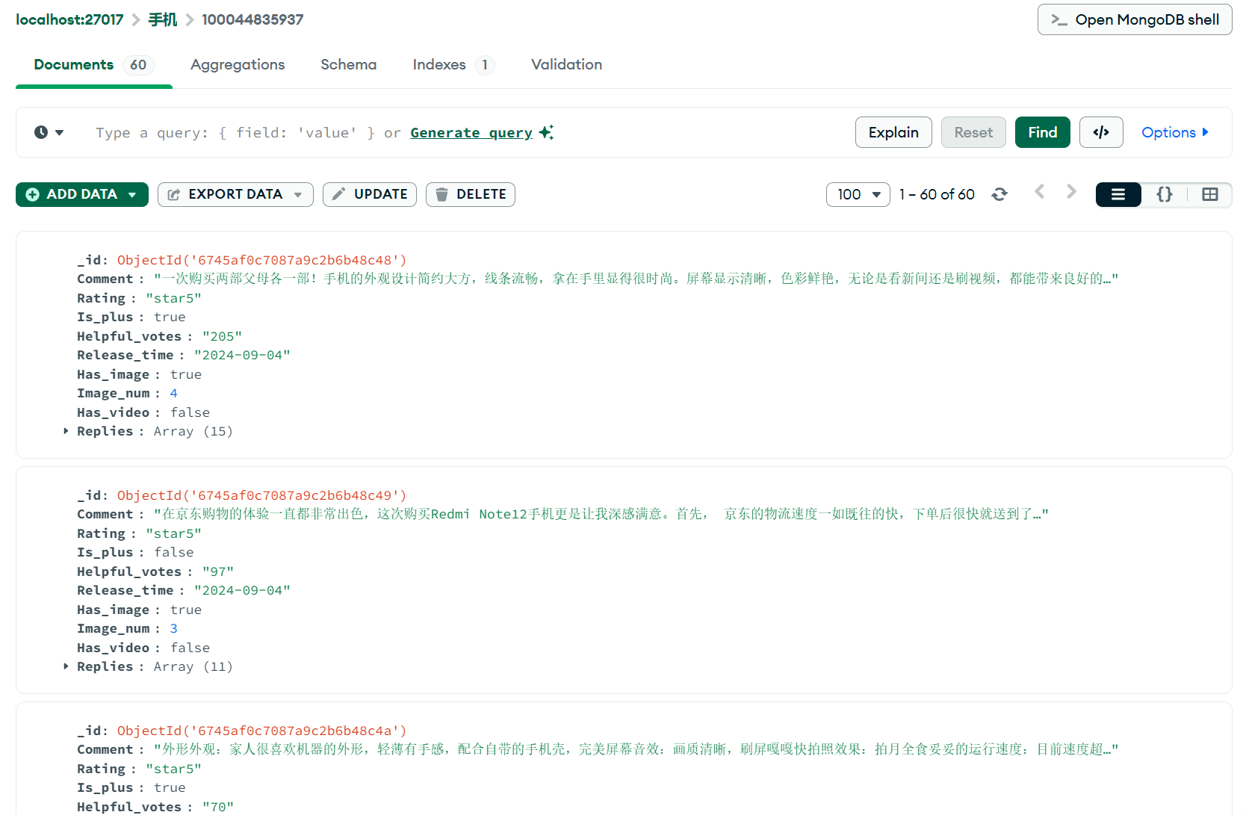Switch to JSON view

[1164, 194]
